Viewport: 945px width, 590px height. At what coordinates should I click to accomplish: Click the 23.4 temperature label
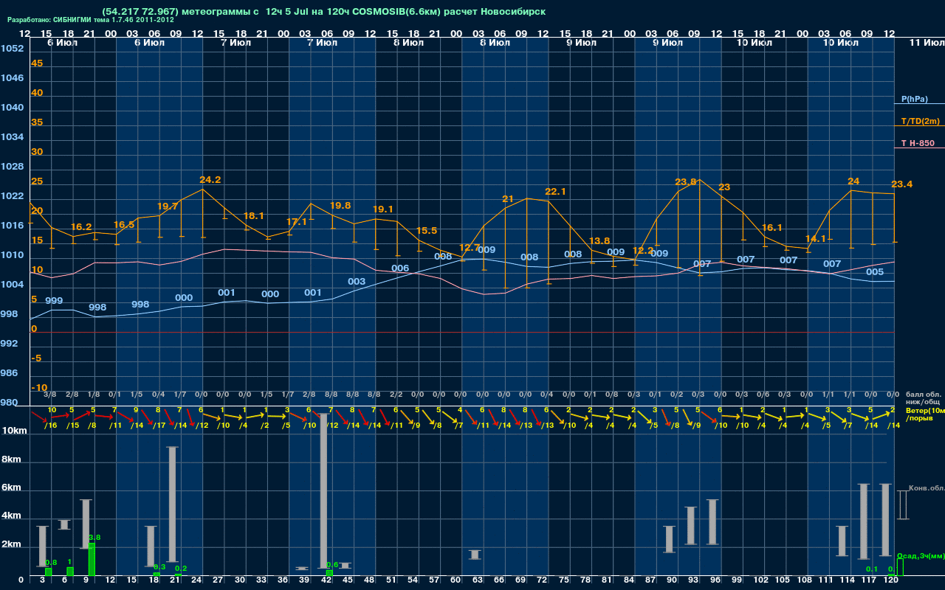[x=901, y=184]
